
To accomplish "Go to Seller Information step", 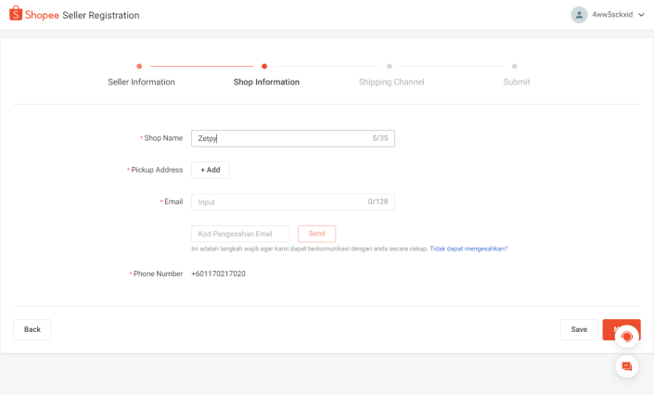I will pos(141,82).
